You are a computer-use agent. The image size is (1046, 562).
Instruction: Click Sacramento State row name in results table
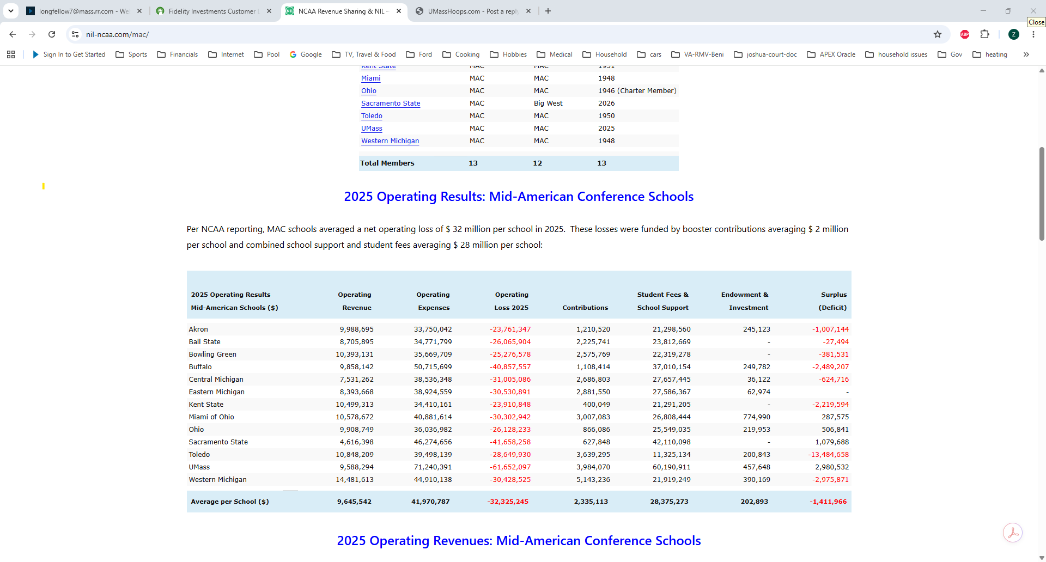218,442
